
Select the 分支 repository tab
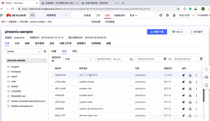pyautogui.click(x=17, y=43)
